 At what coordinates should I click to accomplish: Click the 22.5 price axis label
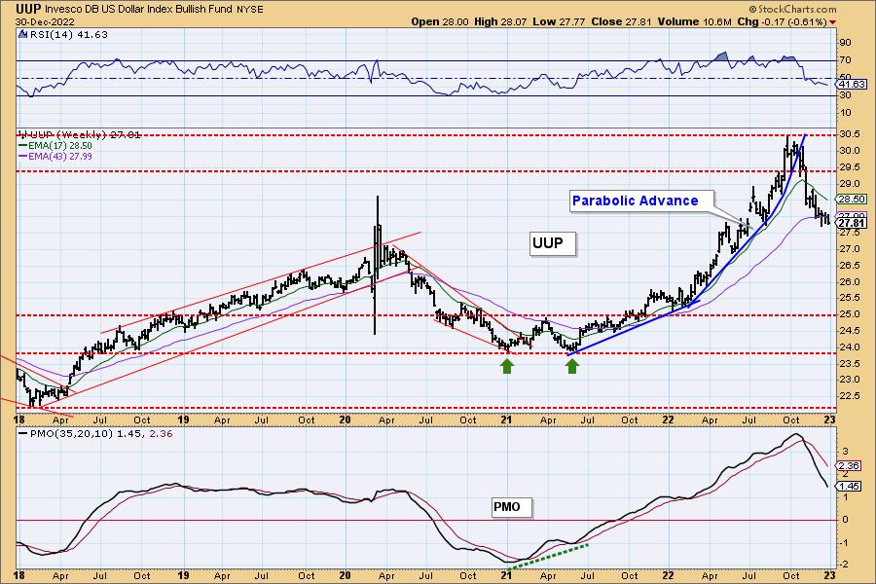pos(850,396)
